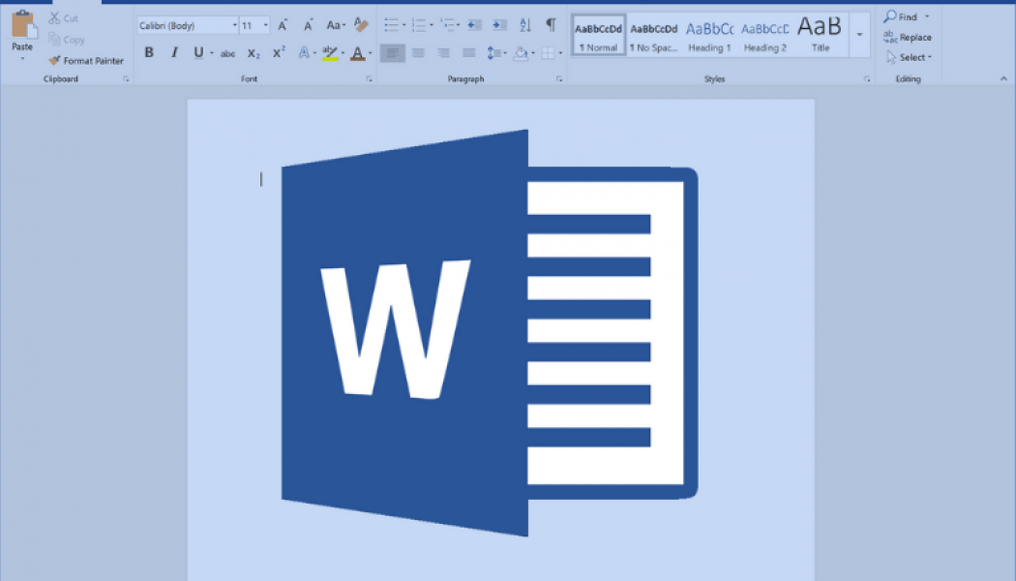Toggle strikethrough formatting
1016x581 pixels.
[227, 53]
